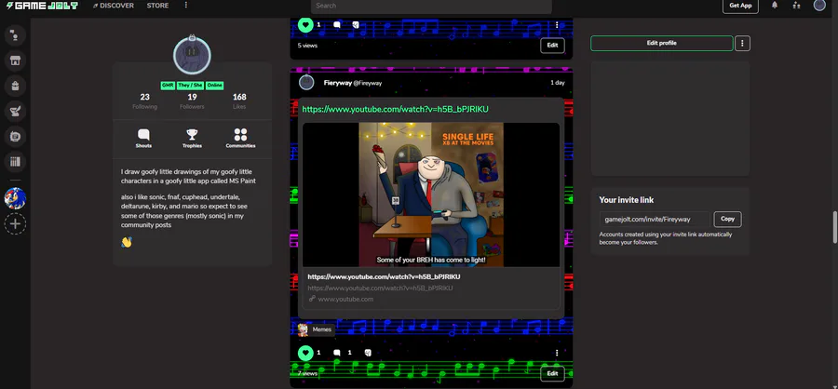Go to the Store page
The image size is (838, 389).
coord(157,6)
